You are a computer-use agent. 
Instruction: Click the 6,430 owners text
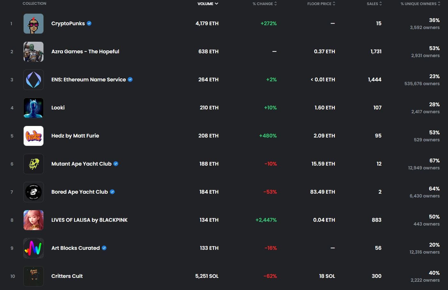pyautogui.click(x=425, y=196)
